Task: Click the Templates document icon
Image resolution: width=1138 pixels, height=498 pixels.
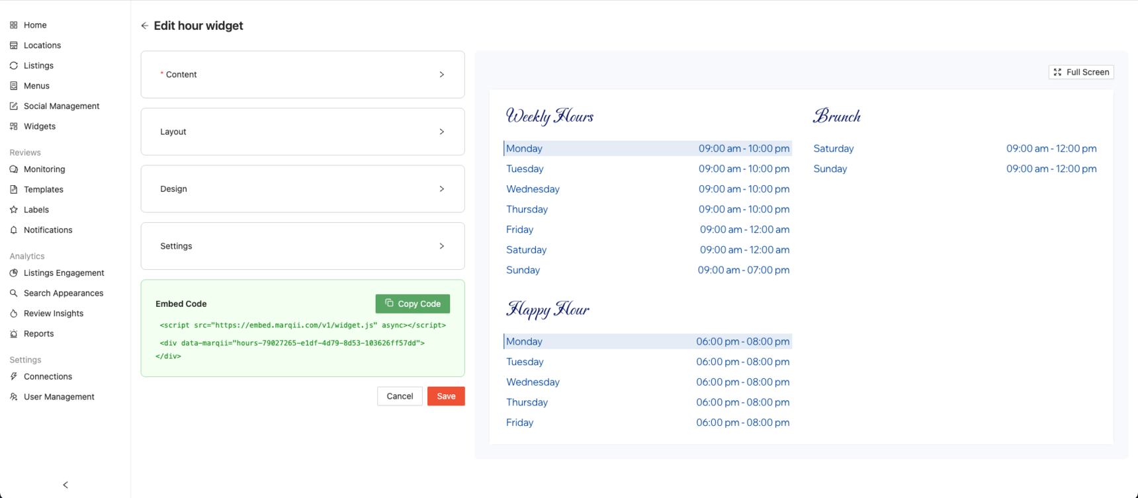Action: click(14, 190)
